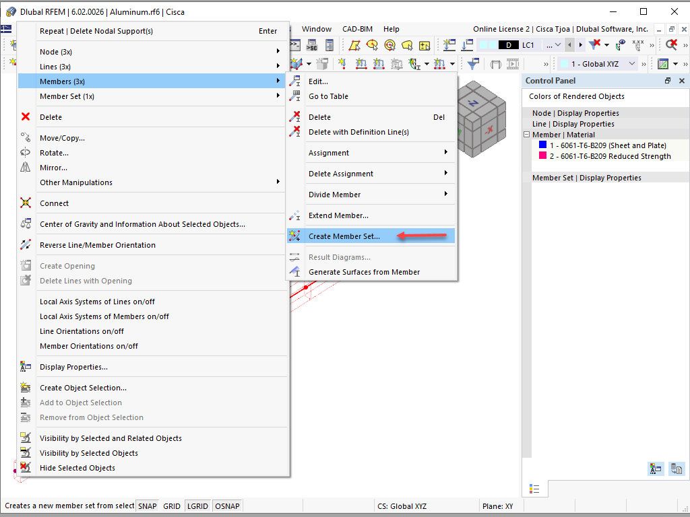The height and width of the screenshot is (517, 690).
Task: Expand the Member Set (1x) submenu
Action: pyautogui.click(x=152, y=96)
